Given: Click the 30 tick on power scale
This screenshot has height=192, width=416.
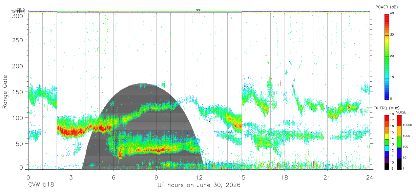Looking at the screenshot, I should click(392, 35).
